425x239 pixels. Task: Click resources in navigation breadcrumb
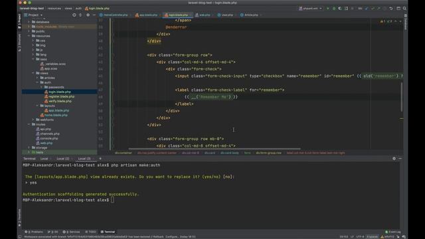(x=54, y=9)
